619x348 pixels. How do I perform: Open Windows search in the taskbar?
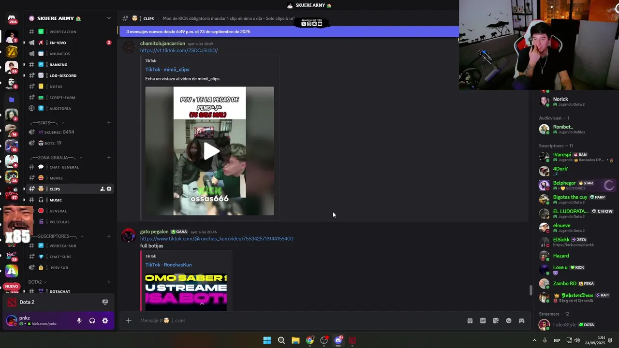pyautogui.click(x=281, y=340)
